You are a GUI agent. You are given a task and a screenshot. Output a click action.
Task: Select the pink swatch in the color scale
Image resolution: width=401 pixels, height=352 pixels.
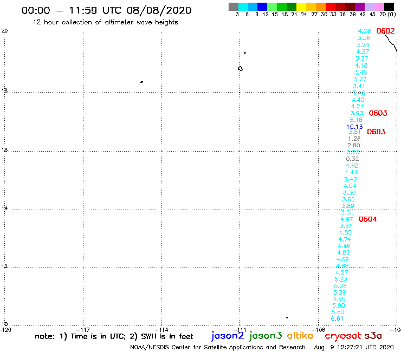click(379, 6)
